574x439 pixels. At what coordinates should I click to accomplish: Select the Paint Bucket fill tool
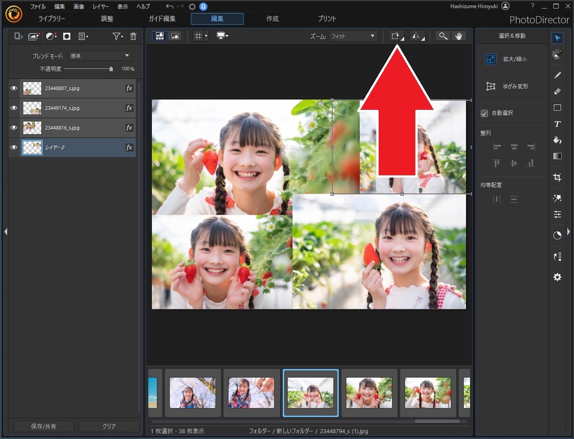click(557, 140)
